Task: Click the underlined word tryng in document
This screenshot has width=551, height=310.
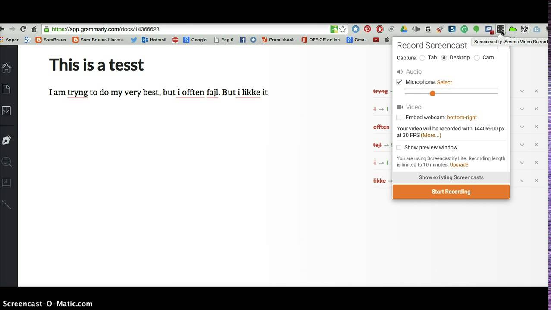Action: pos(78,93)
